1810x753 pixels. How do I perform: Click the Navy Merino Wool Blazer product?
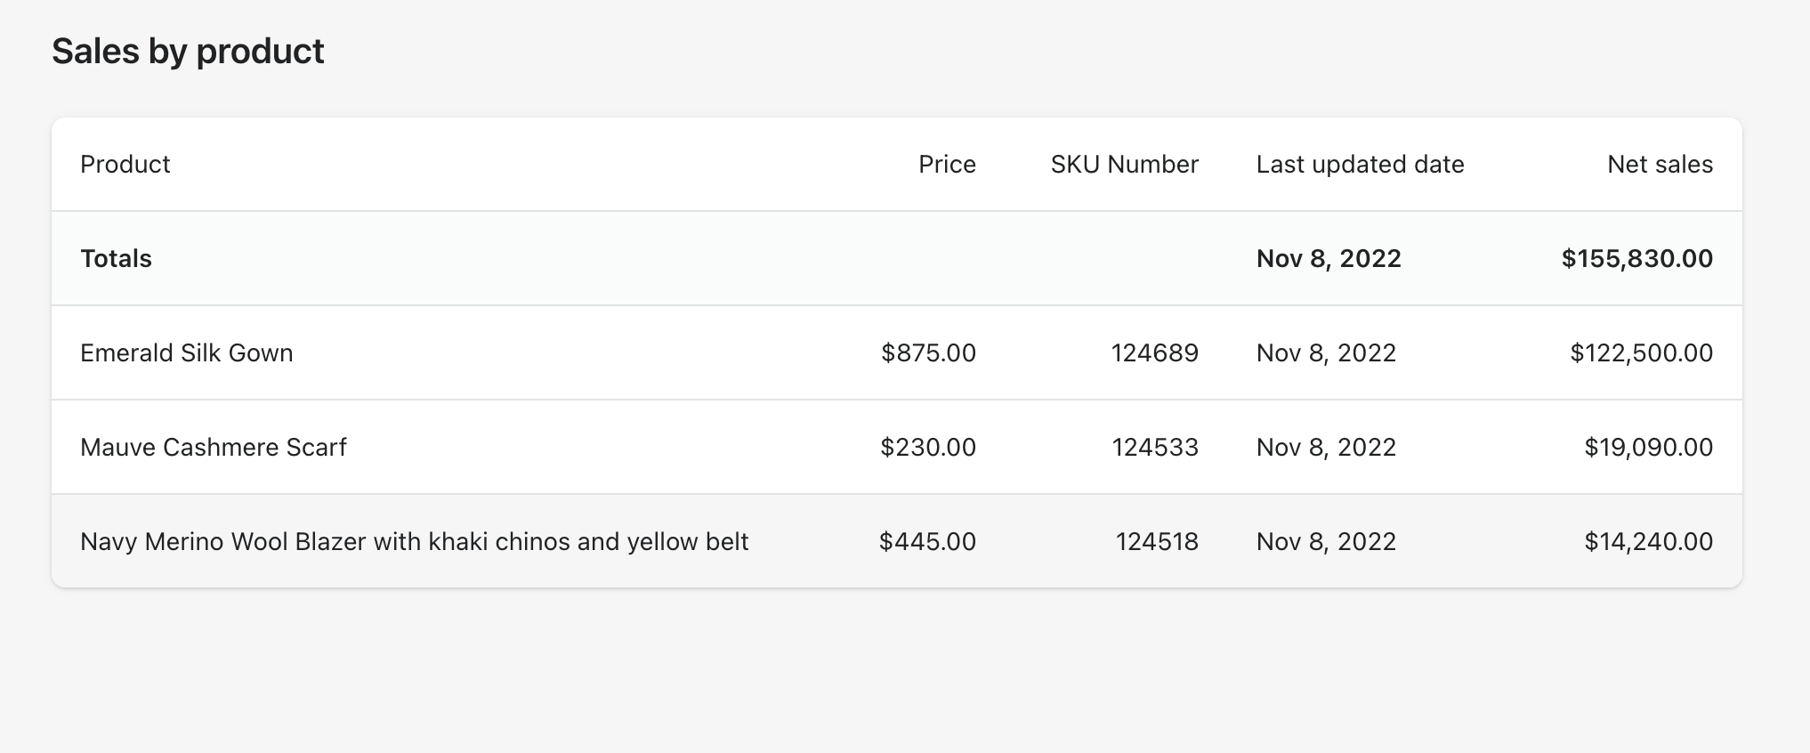(414, 542)
